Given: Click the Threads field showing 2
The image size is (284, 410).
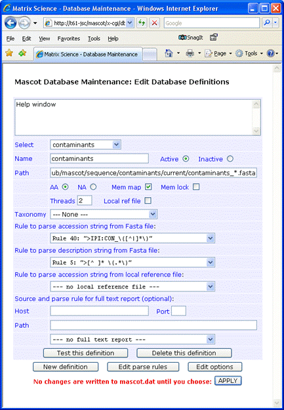Looking at the screenshot, I should pos(85,201).
